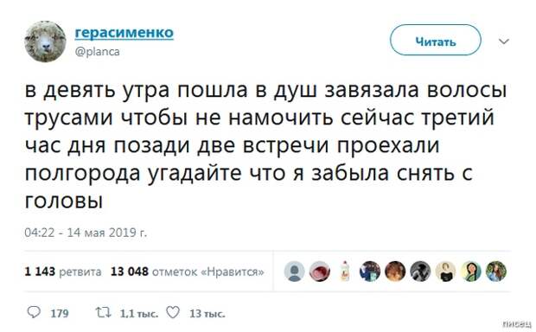Image resolution: width=536 pixels, height=332 pixels.
Task: Open the red-pink circular liker avatar
Action: [x=320, y=271]
